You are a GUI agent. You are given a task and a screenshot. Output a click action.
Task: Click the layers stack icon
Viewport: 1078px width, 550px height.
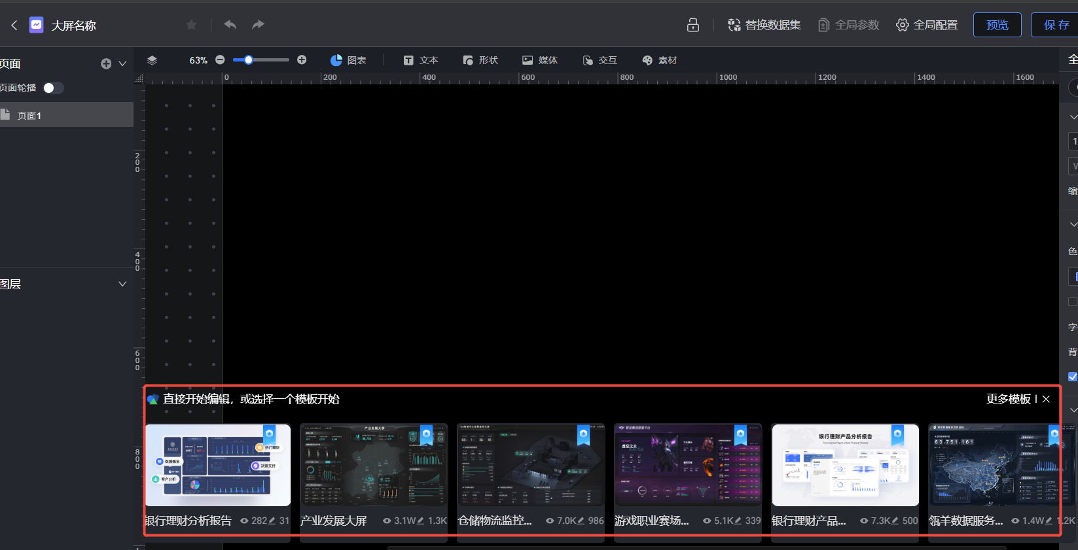point(152,60)
